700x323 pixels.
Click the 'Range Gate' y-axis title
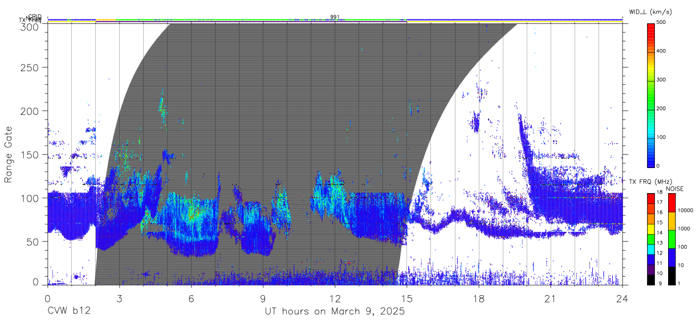pos(9,154)
